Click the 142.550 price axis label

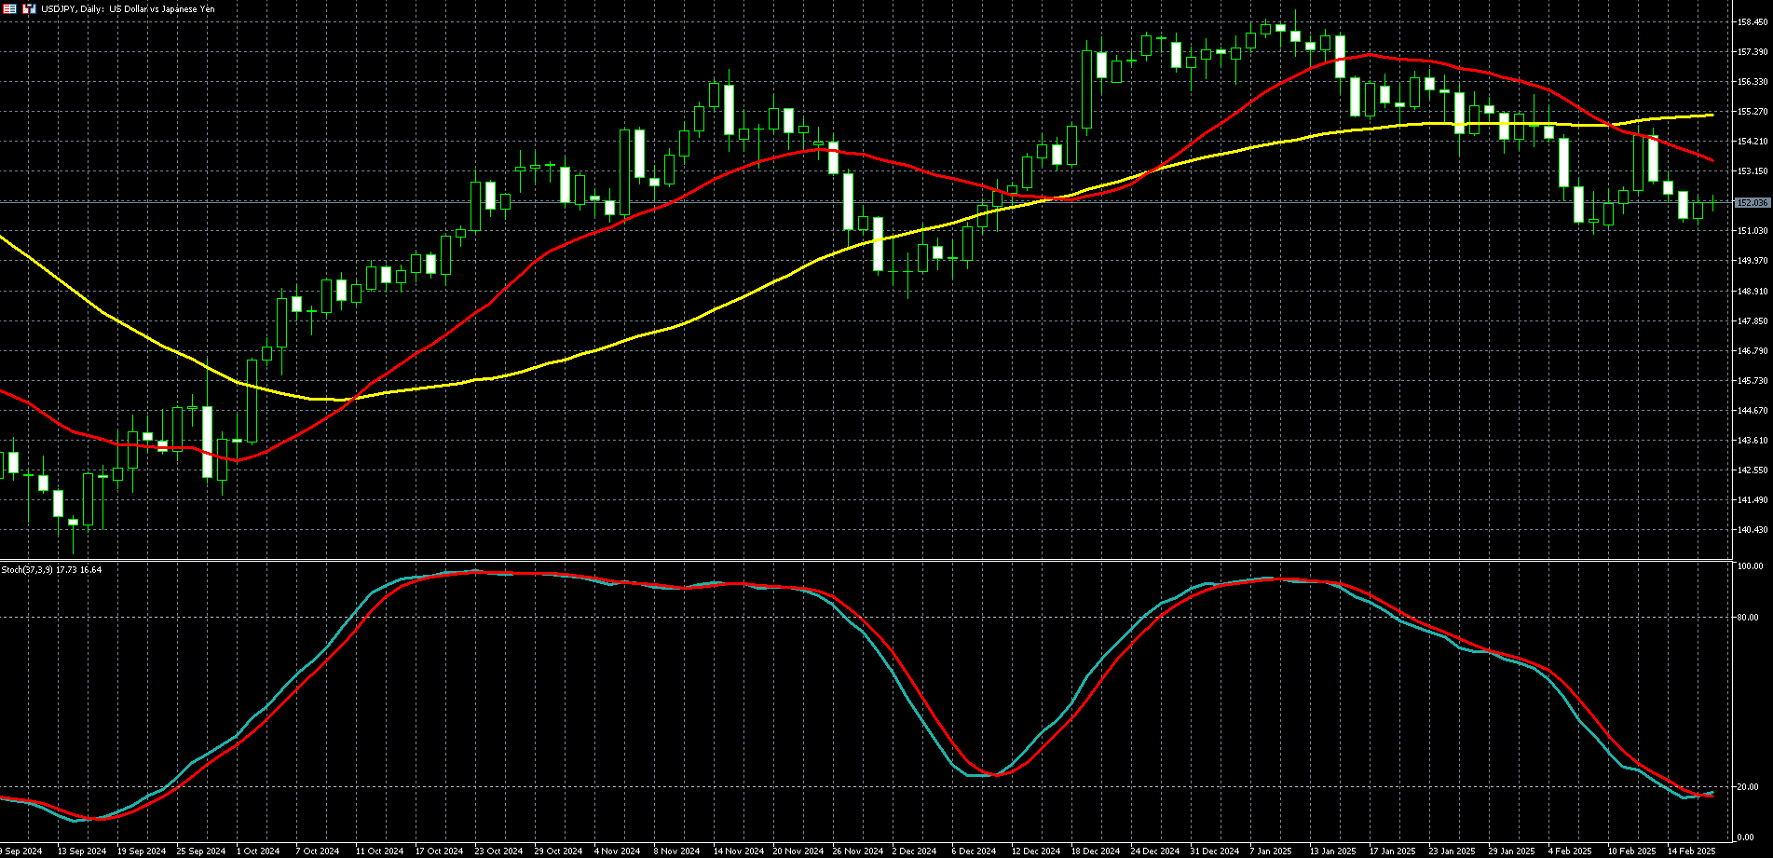[1753, 470]
